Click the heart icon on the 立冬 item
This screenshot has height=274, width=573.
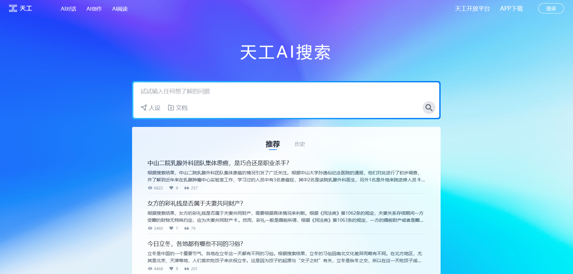171,269
